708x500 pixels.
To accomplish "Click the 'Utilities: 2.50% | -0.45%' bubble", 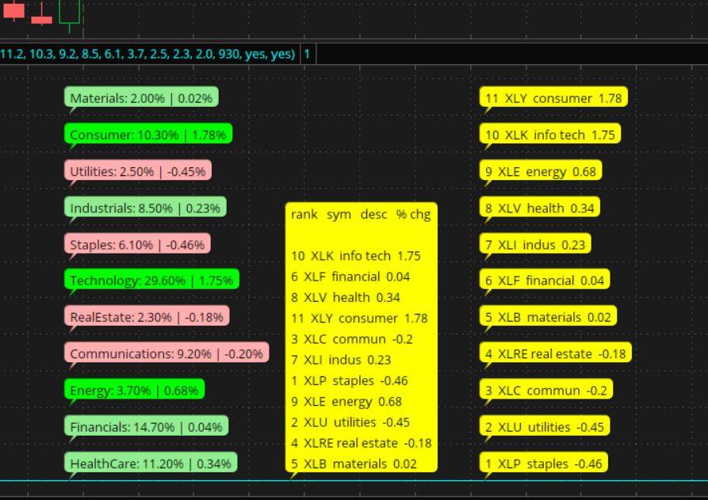I will [138, 171].
